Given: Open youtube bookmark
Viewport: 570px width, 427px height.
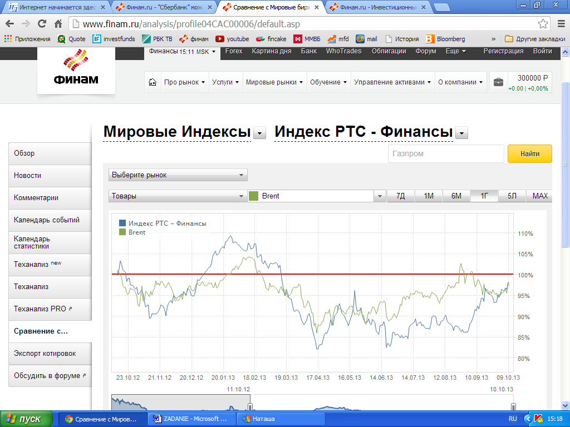Looking at the screenshot, I should click(x=232, y=39).
